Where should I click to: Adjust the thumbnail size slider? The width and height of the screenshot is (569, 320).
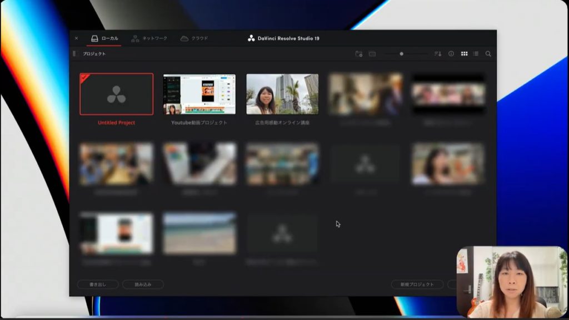tap(402, 54)
